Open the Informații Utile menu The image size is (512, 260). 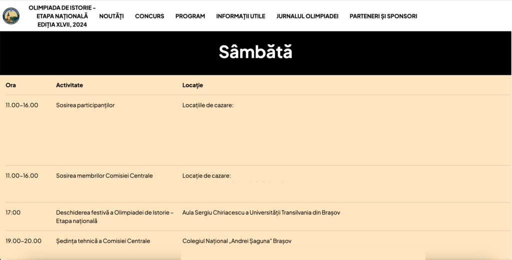(x=240, y=16)
